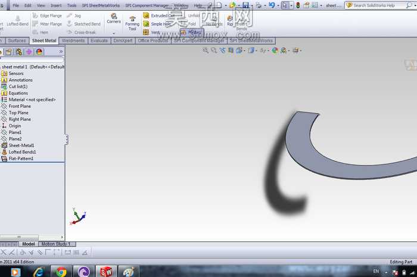Screen dimensions: 417x277
Task: Click the Edge Flange tool
Action: point(47,15)
